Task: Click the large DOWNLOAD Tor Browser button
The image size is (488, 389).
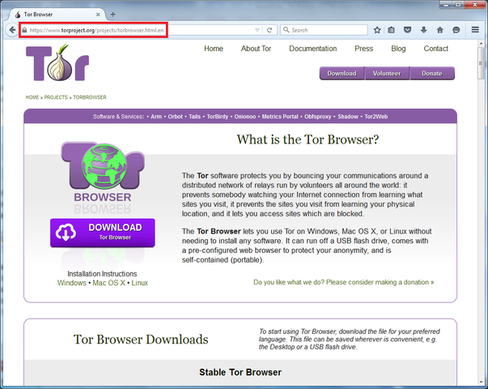Action: click(103, 233)
